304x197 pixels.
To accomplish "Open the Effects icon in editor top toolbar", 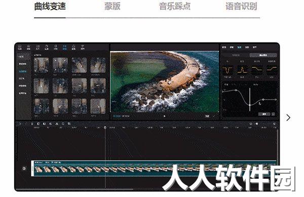I will (56, 47).
